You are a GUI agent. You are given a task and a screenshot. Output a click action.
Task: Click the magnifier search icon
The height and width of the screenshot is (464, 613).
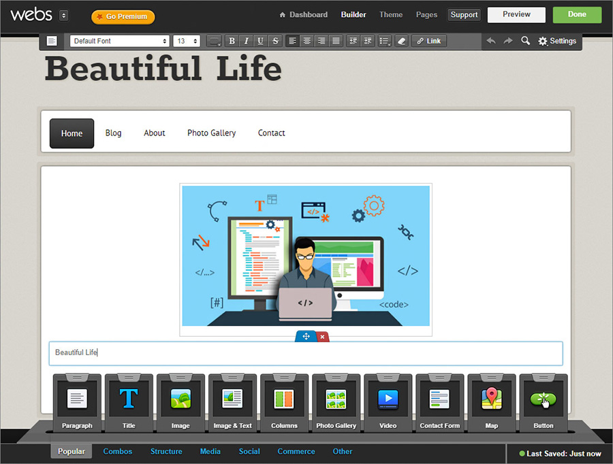pos(525,41)
